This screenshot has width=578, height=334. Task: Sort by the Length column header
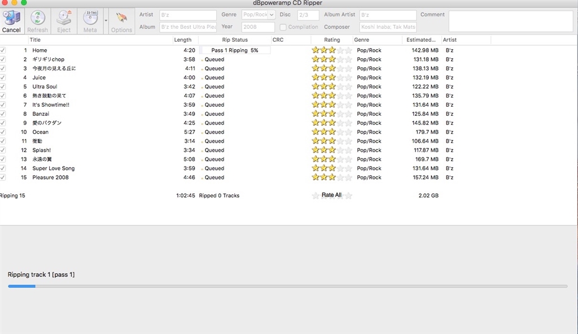pyautogui.click(x=185, y=40)
